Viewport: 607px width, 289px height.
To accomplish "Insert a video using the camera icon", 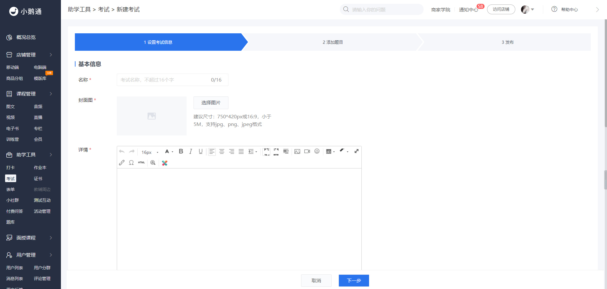I will [307, 151].
